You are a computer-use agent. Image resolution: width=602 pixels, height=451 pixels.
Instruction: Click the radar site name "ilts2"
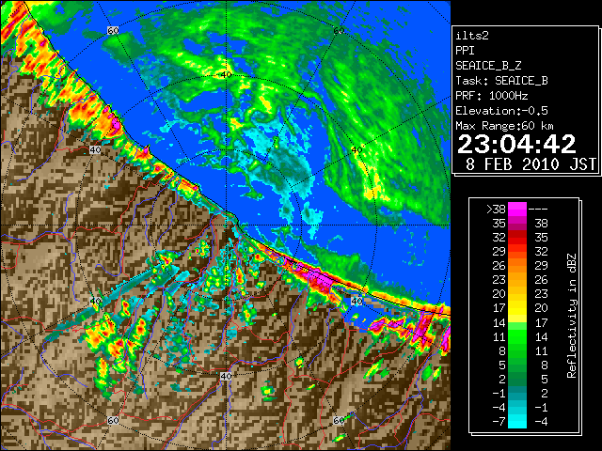pos(472,36)
